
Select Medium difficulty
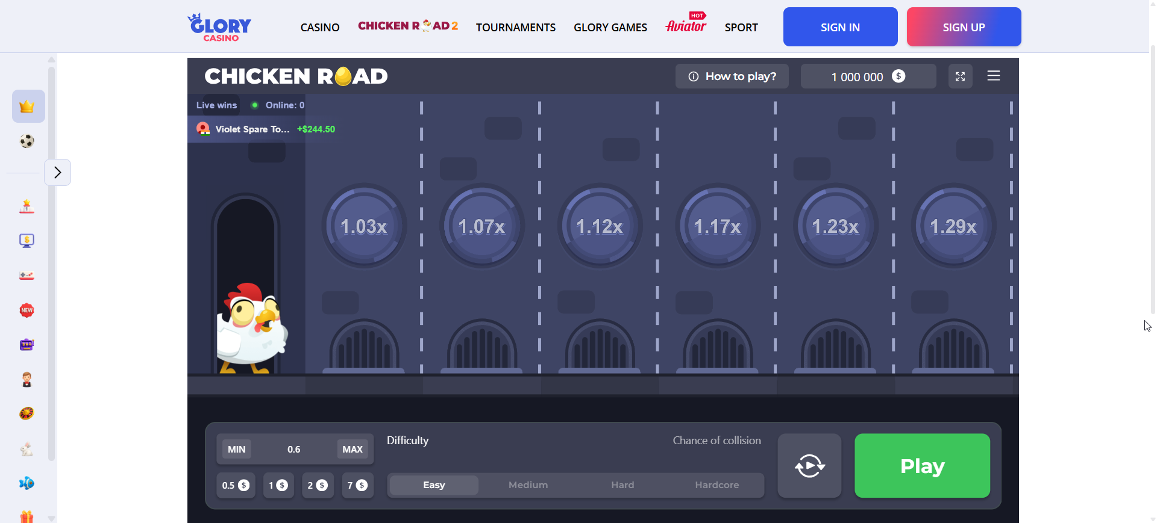pyautogui.click(x=528, y=485)
